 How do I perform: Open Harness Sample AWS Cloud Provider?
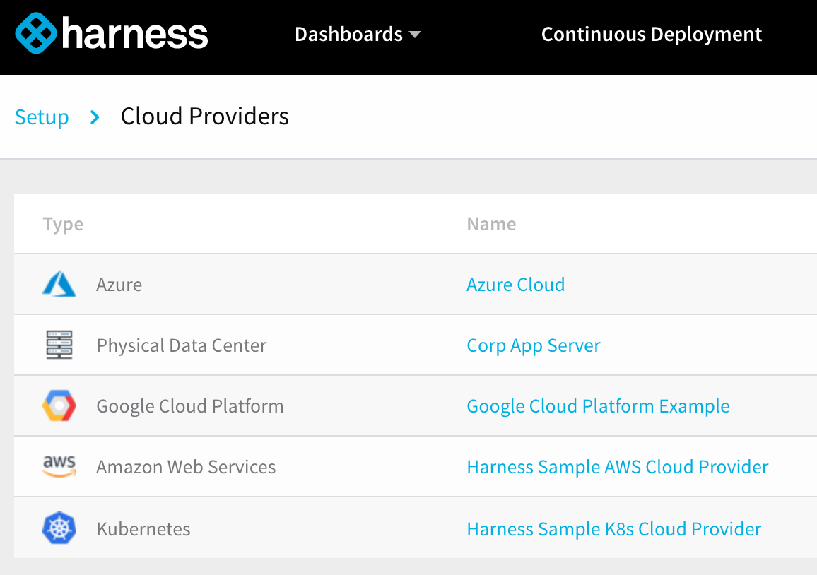(x=618, y=467)
